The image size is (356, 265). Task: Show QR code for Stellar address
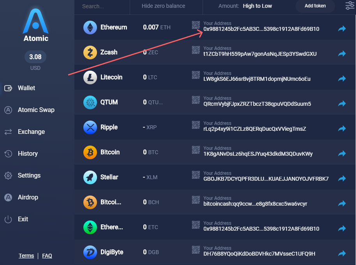(x=196, y=175)
